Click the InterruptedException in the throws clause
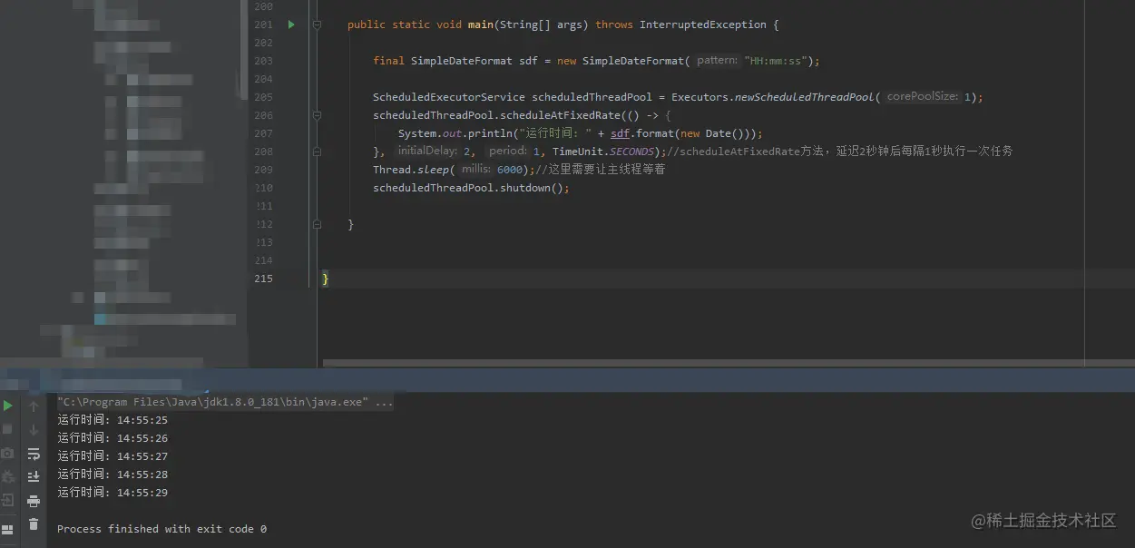The width and height of the screenshot is (1135, 548). click(702, 24)
